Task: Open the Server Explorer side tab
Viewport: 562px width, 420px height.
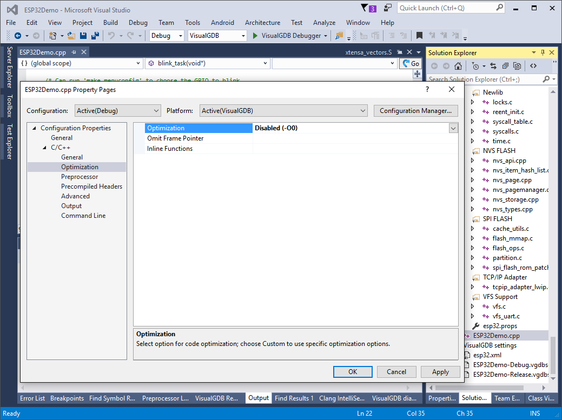Action: (x=9, y=67)
